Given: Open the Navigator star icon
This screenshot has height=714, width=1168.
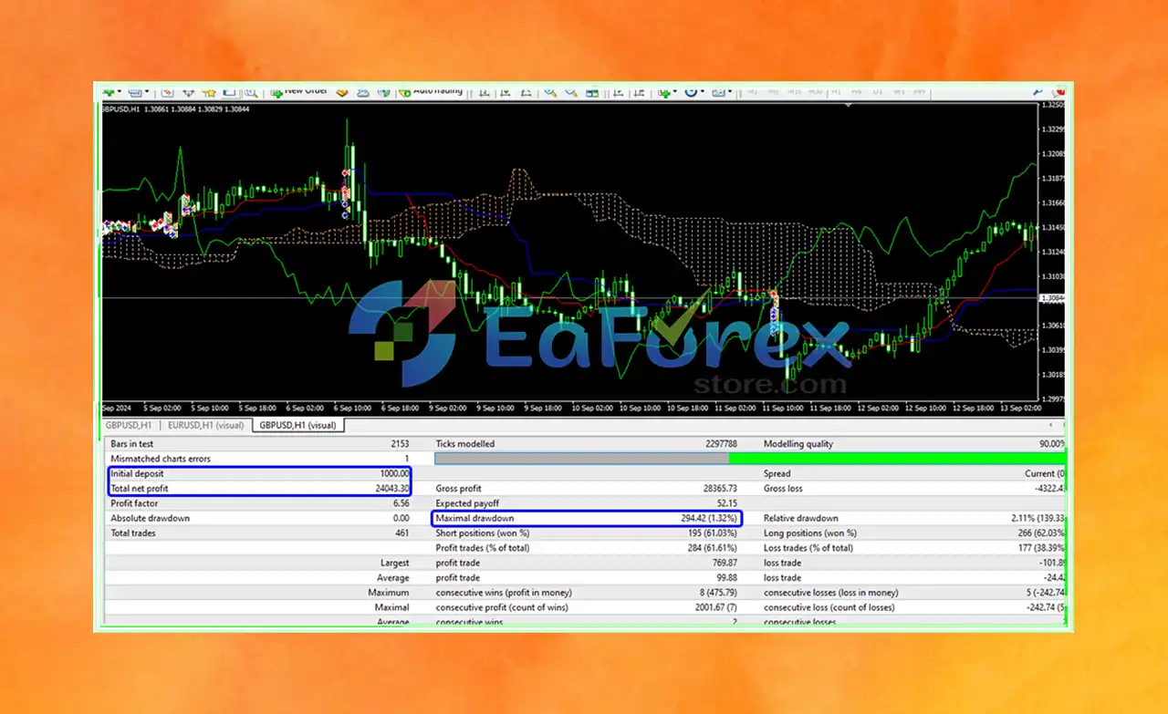Looking at the screenshot, I should 209,91.
